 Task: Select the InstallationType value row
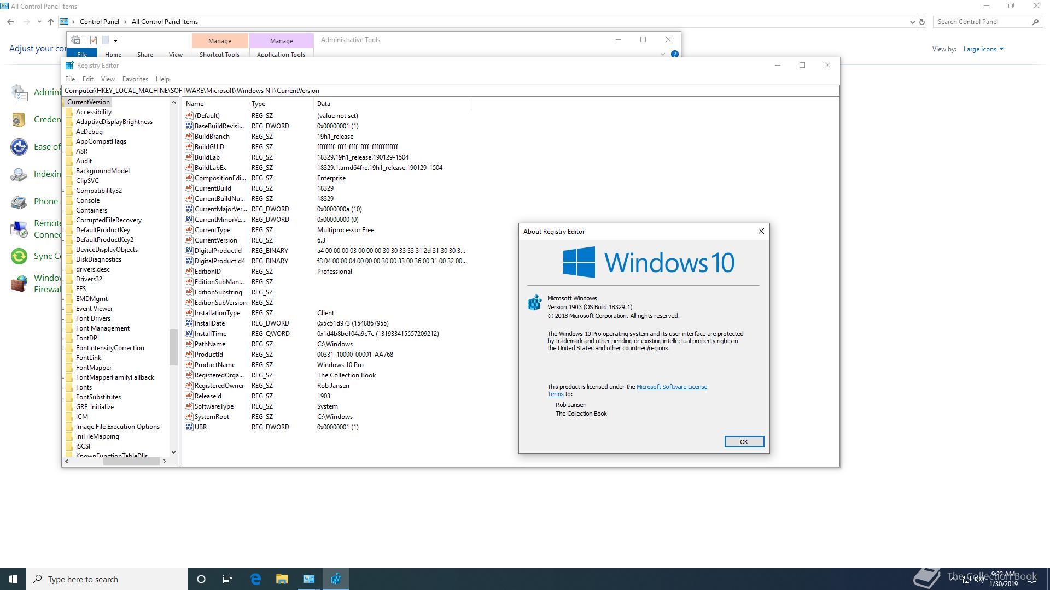point(327,312)
